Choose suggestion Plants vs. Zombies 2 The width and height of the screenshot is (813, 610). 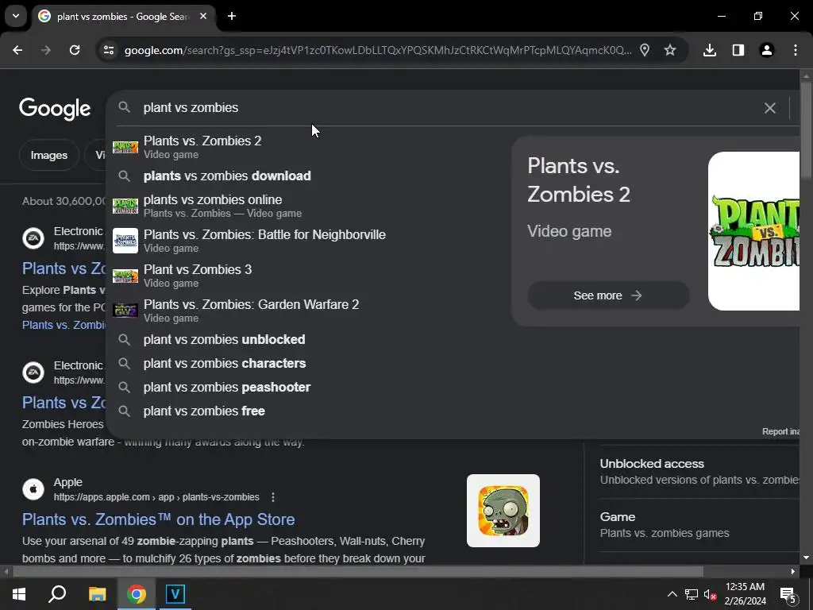point(306,147)
